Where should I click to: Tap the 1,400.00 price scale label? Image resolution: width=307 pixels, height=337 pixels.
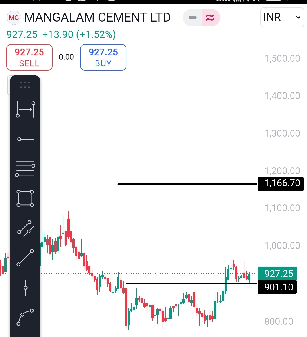click(x=282, y=96)
